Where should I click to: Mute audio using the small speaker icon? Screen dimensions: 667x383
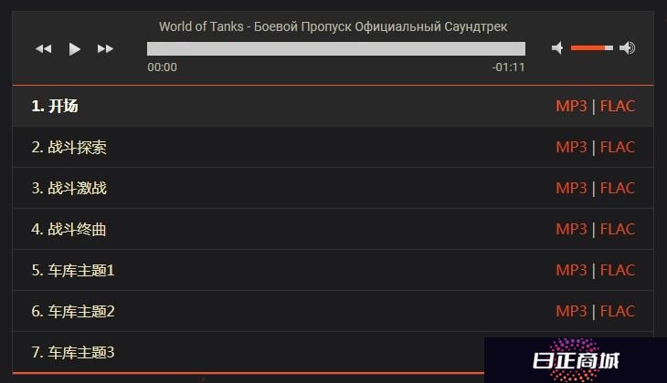[x=557, y=48]
